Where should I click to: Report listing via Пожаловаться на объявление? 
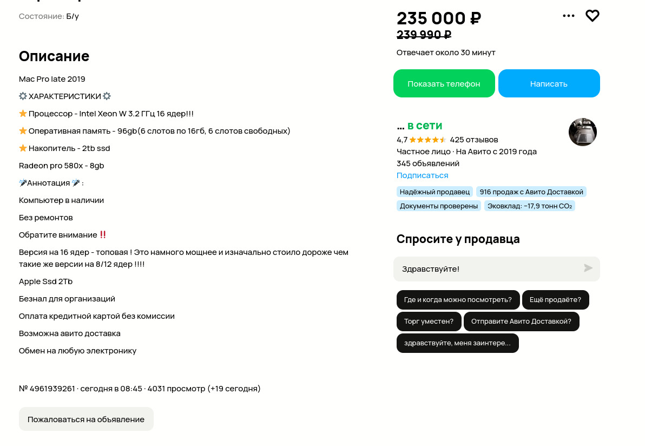pos(86,419)
